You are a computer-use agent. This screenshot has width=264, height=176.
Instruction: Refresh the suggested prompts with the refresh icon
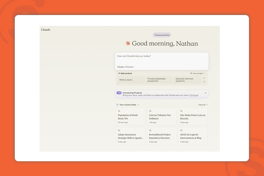[204, 82]
